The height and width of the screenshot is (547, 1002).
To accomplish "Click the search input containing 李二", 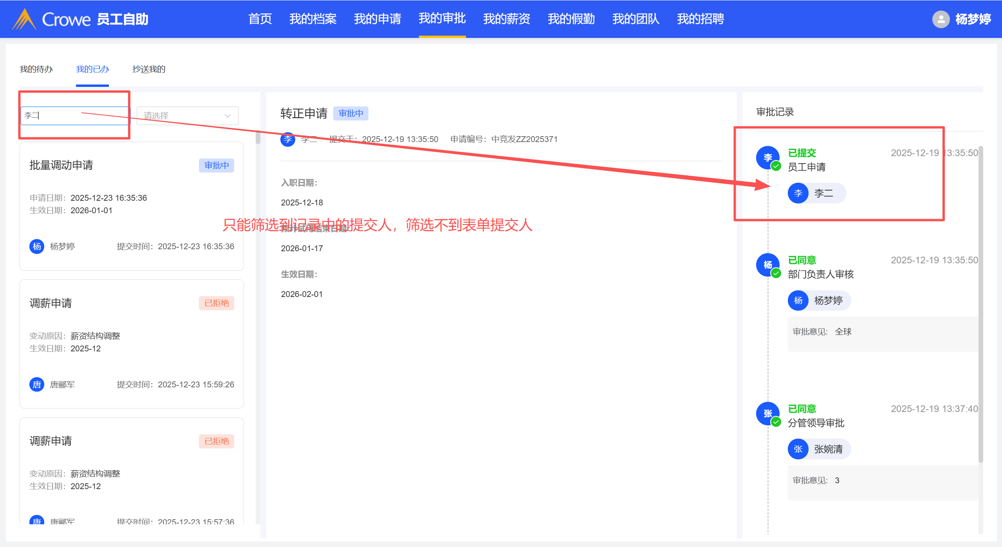I will pyautogui.click(x=74, y=116).
